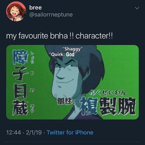This screenshot has width=145, height=145.
Task: Visit the @sailorrneptune handle
Action: click(x=51, y=15)
